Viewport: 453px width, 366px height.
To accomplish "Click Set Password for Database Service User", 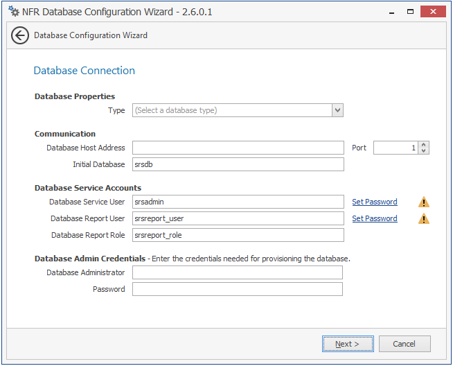I will 375,202.
